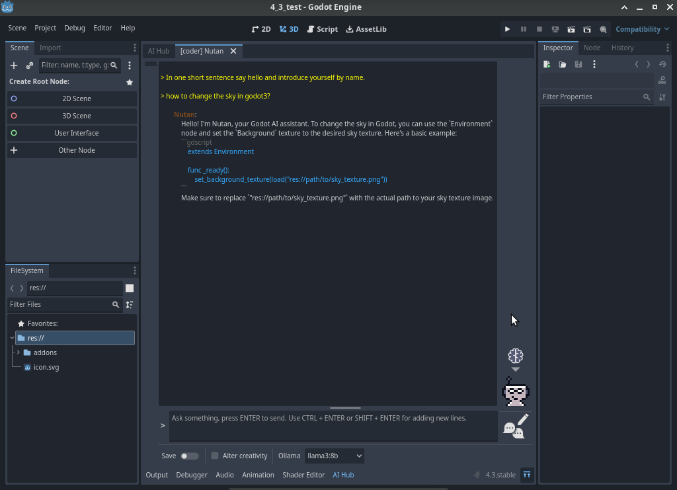Switch to the Import tab
This screenshot has width=677, height=490.
pyautogui.click(x=50, y=48)
